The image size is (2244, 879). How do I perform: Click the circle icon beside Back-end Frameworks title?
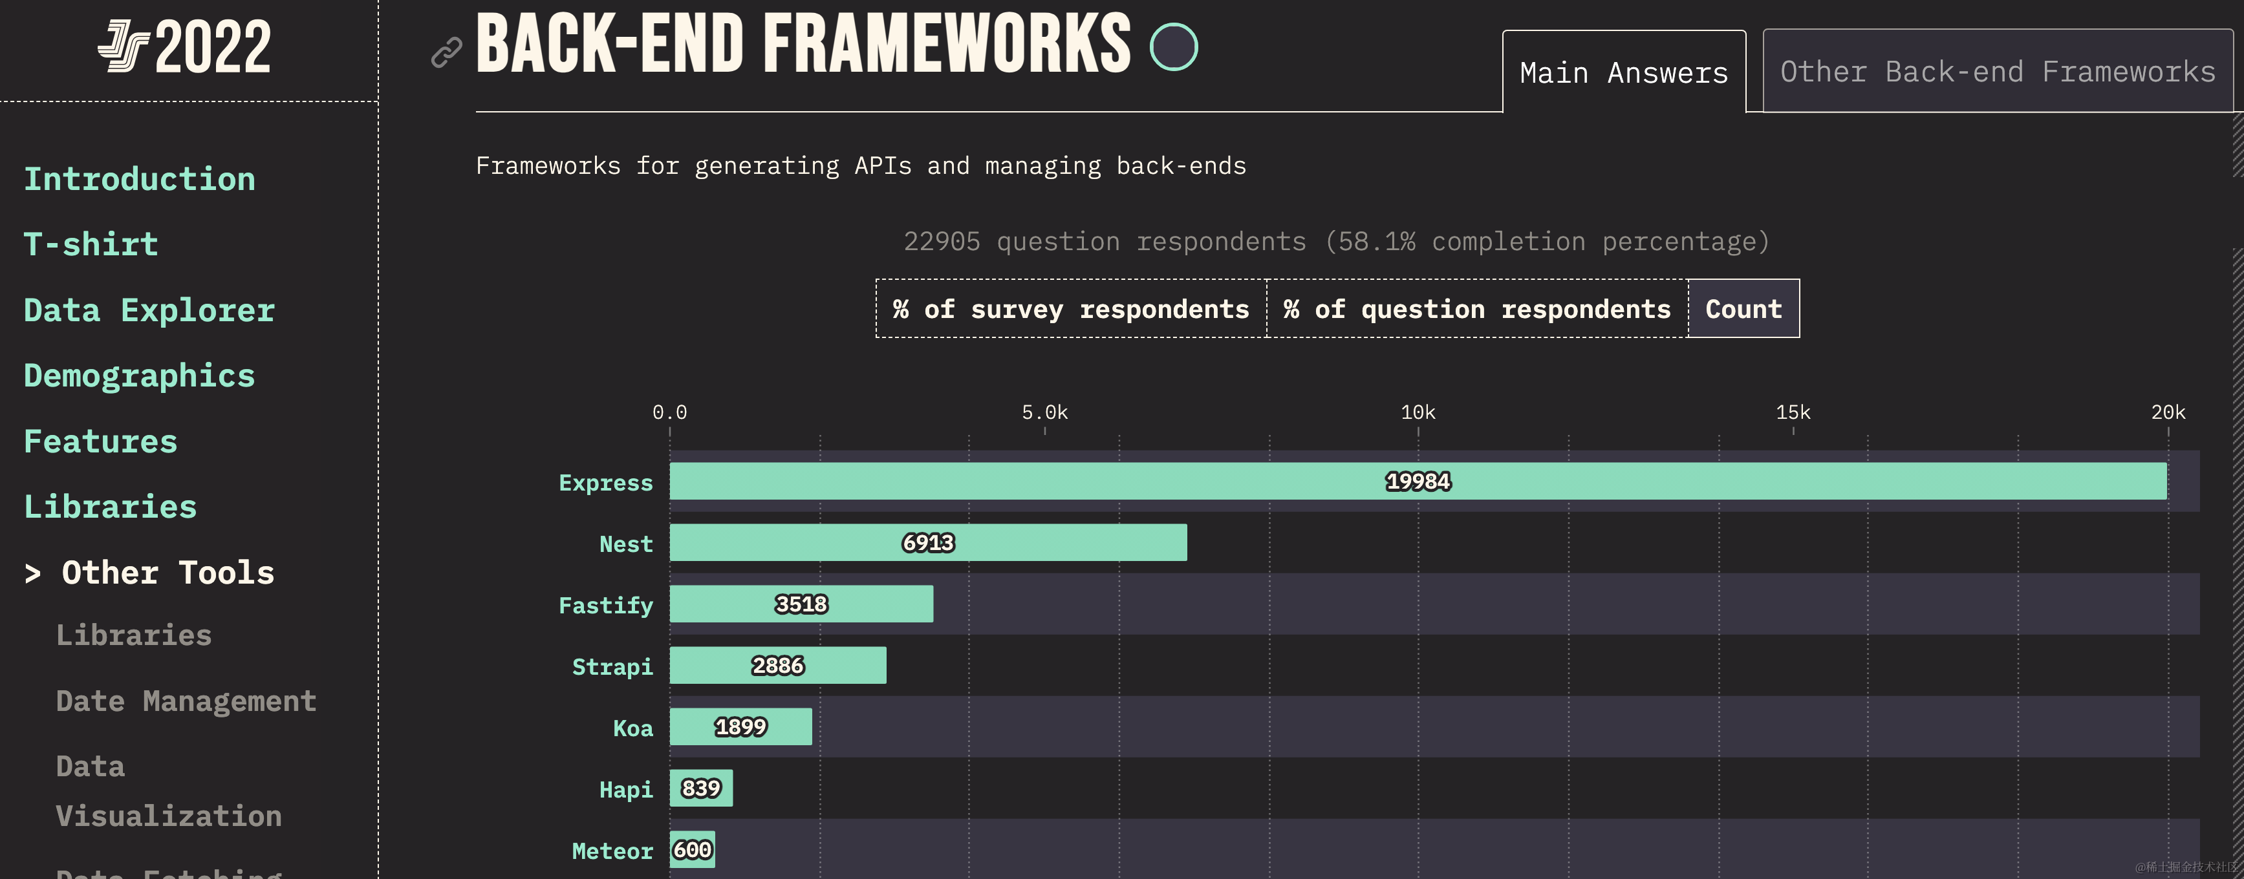pyautogui.click(x=1173, y=47)
